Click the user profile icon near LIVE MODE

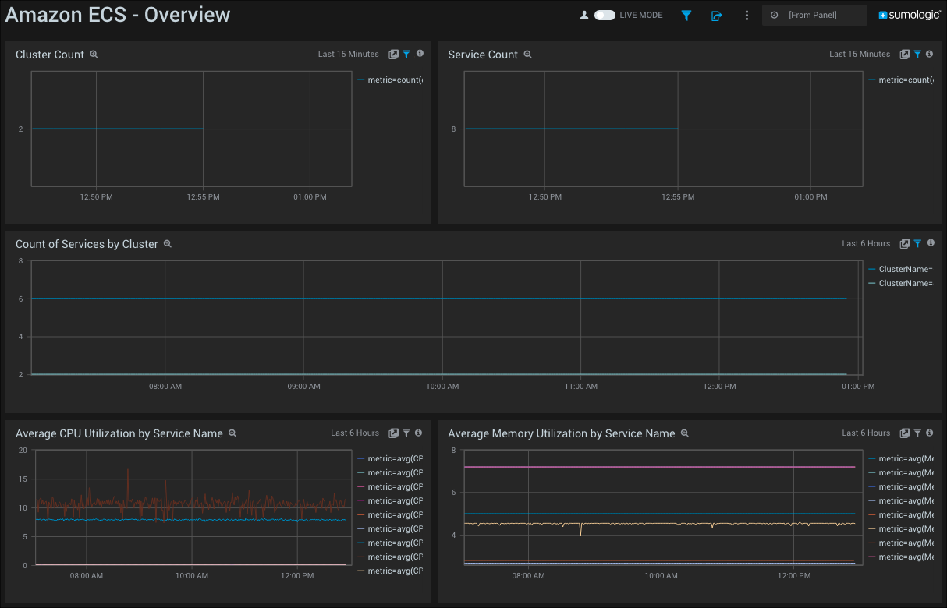pos(584,14)
